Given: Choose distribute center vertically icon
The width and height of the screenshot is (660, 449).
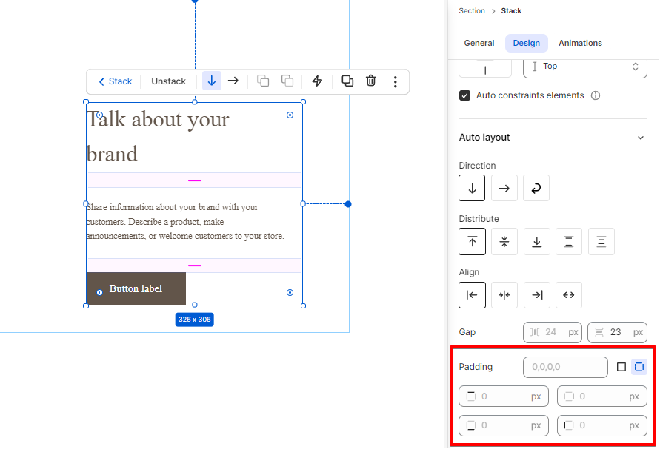Looking at the screenshot, I should [504, 241].
